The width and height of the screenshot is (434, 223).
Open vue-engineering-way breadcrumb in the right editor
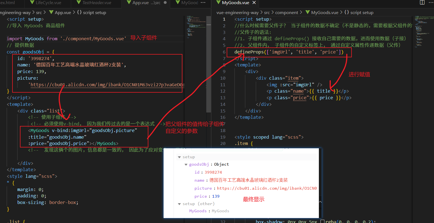coord(237,12)
